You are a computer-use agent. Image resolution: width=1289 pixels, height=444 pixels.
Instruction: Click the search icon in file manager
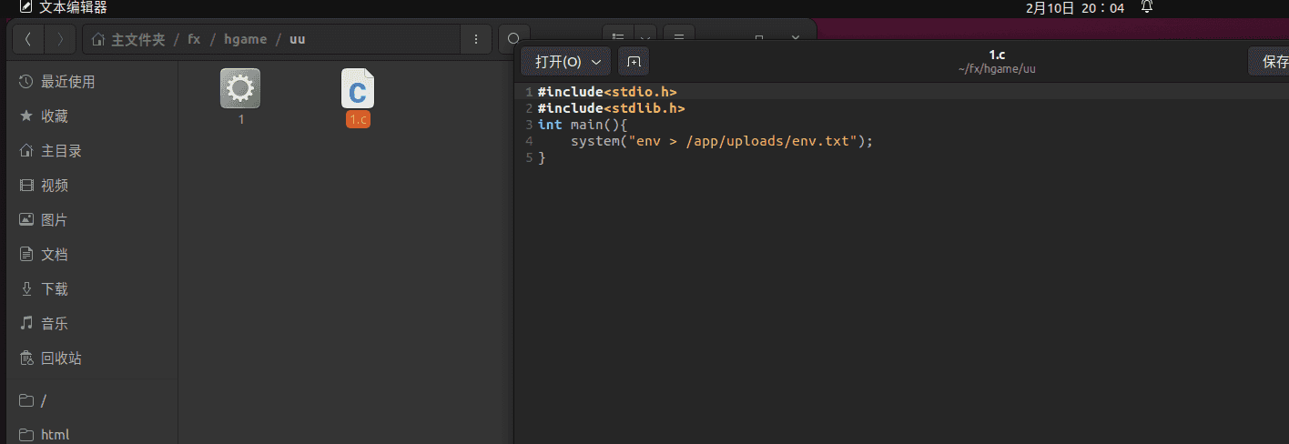pyautogui.click(x=513, y=39)
